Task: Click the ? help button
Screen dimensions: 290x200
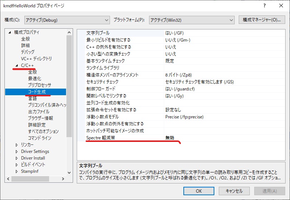Action: point(265,6)
